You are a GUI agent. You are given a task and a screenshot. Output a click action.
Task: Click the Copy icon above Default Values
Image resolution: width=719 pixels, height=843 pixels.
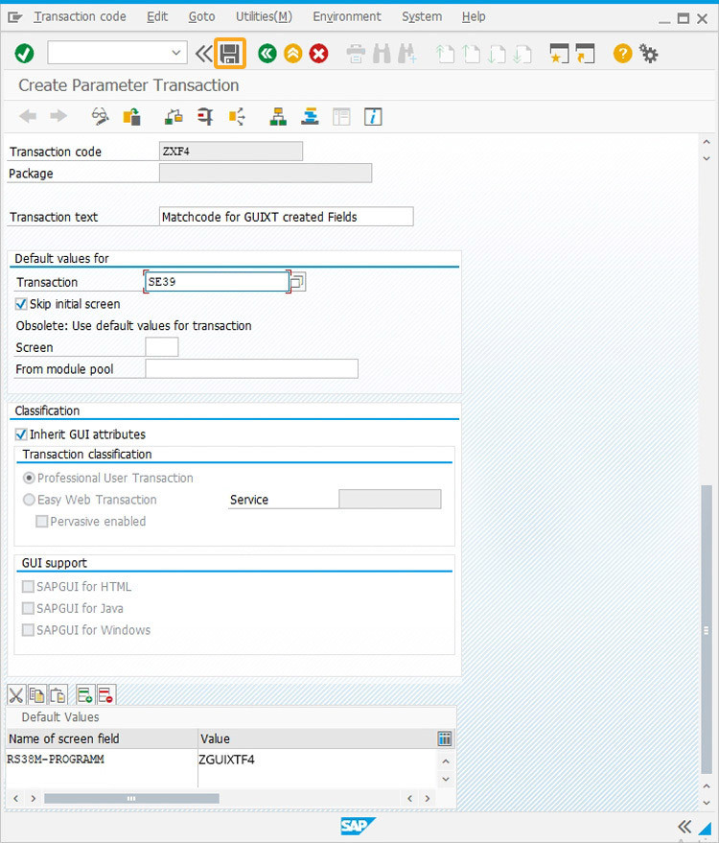pos(37,695)
